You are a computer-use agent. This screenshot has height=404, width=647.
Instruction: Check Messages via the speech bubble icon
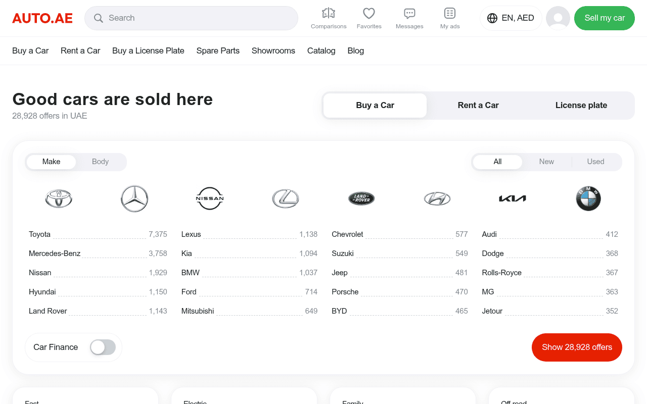point(409,18)
